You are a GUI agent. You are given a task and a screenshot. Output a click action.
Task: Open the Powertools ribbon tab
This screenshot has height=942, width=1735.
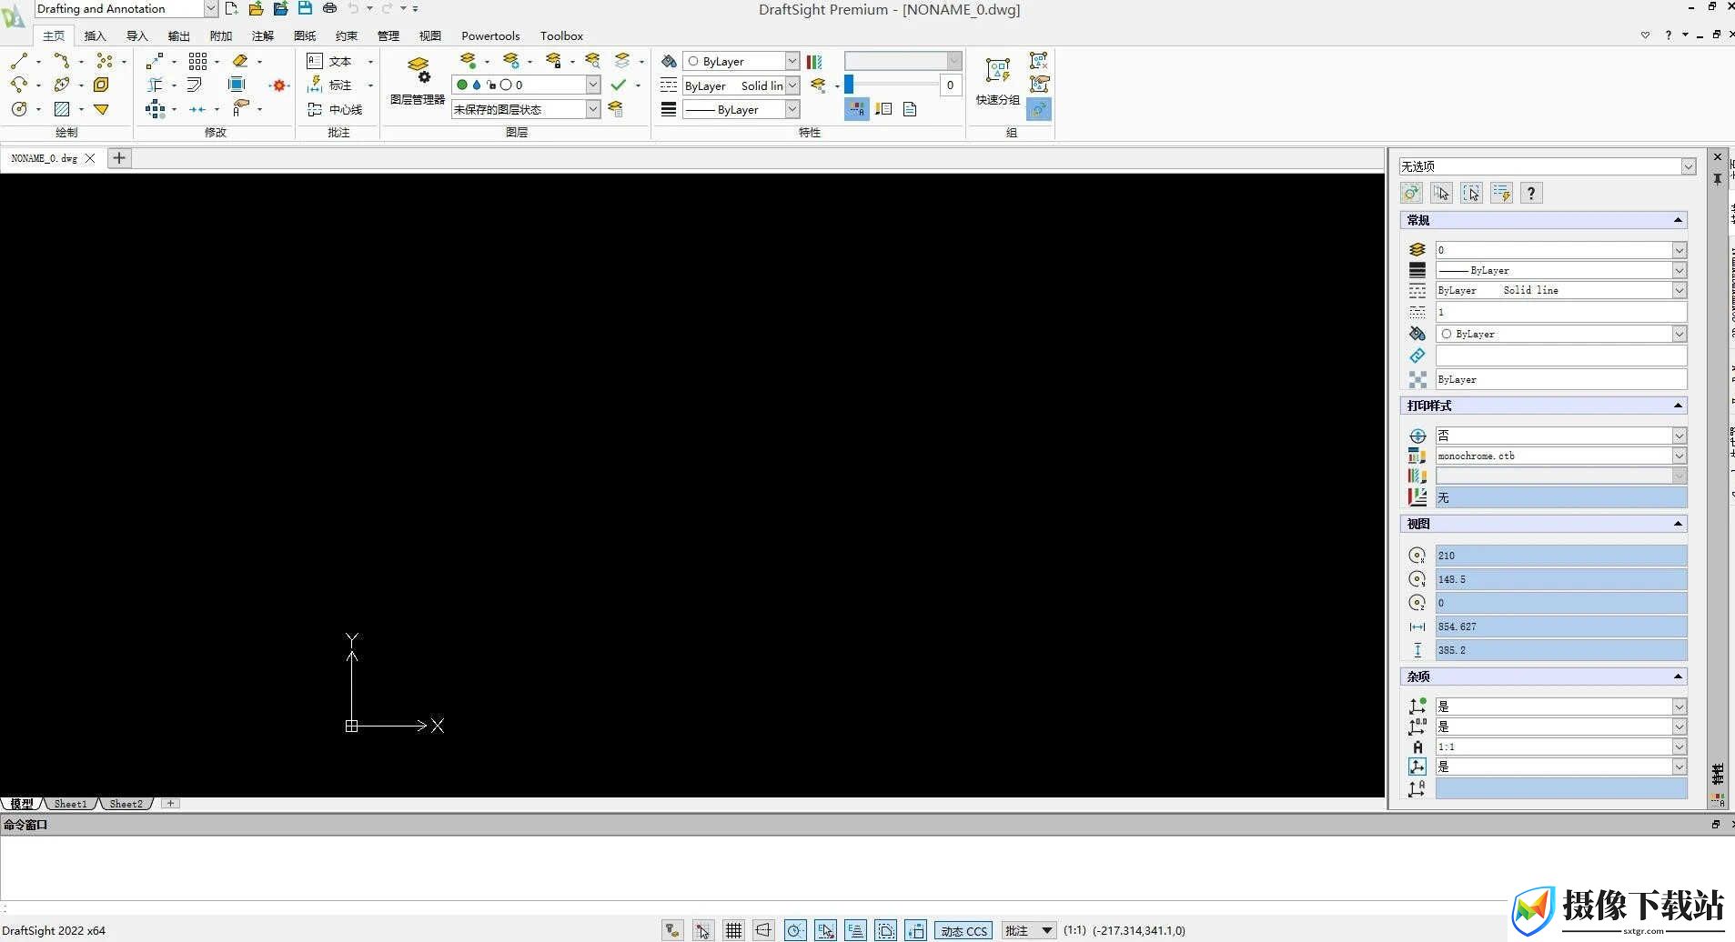[490, 35]
